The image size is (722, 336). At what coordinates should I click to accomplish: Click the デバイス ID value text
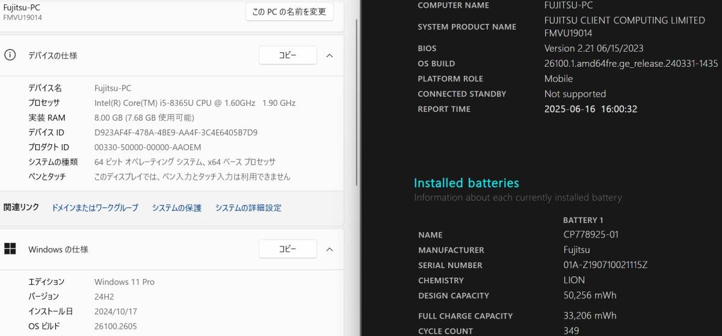[x=176, y=132]
